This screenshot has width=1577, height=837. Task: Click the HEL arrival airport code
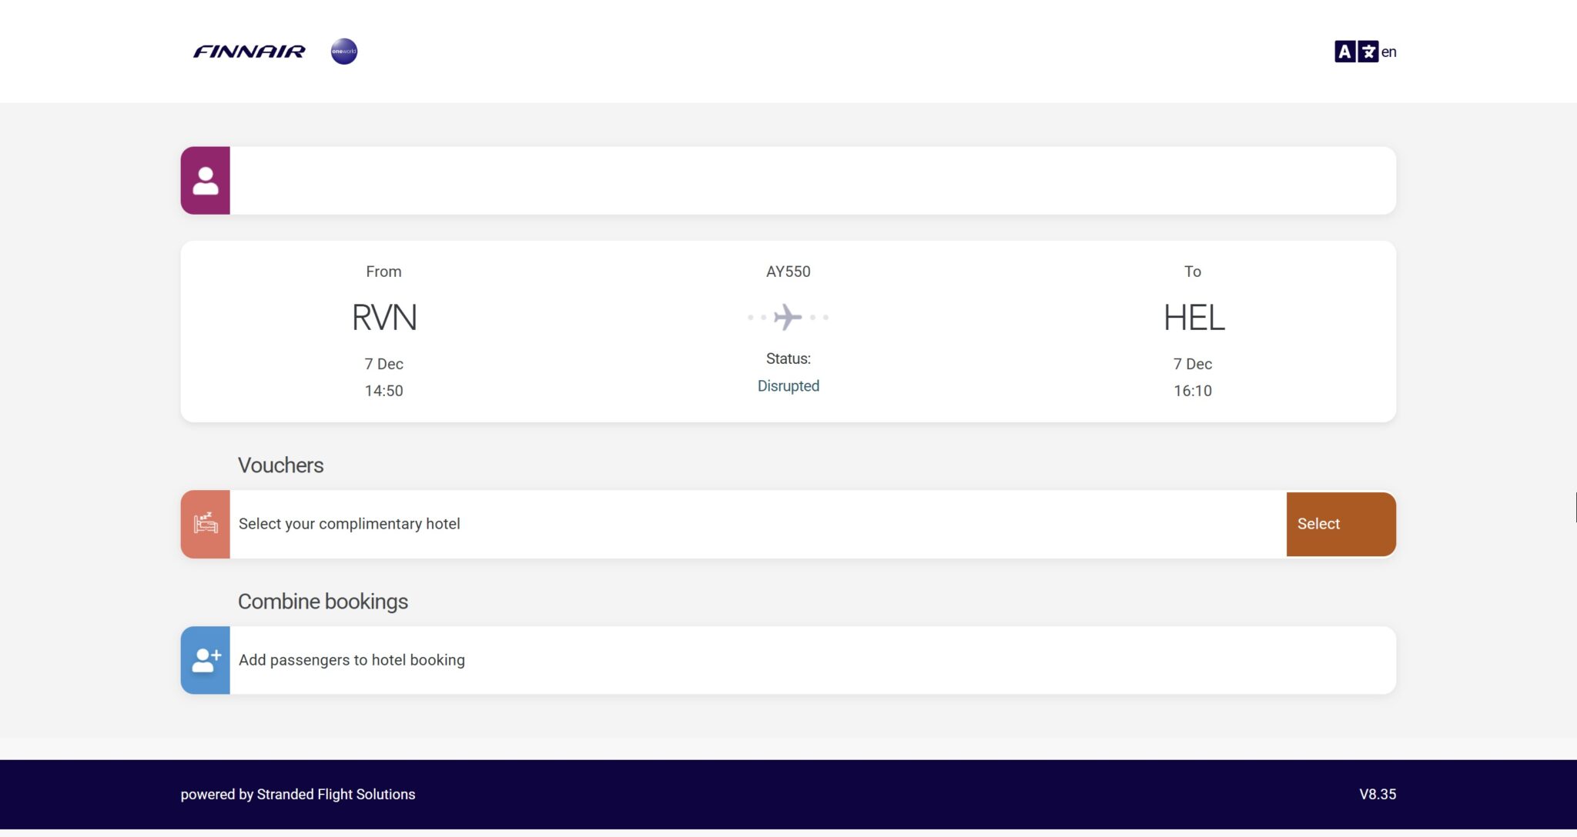(1193, 318)
